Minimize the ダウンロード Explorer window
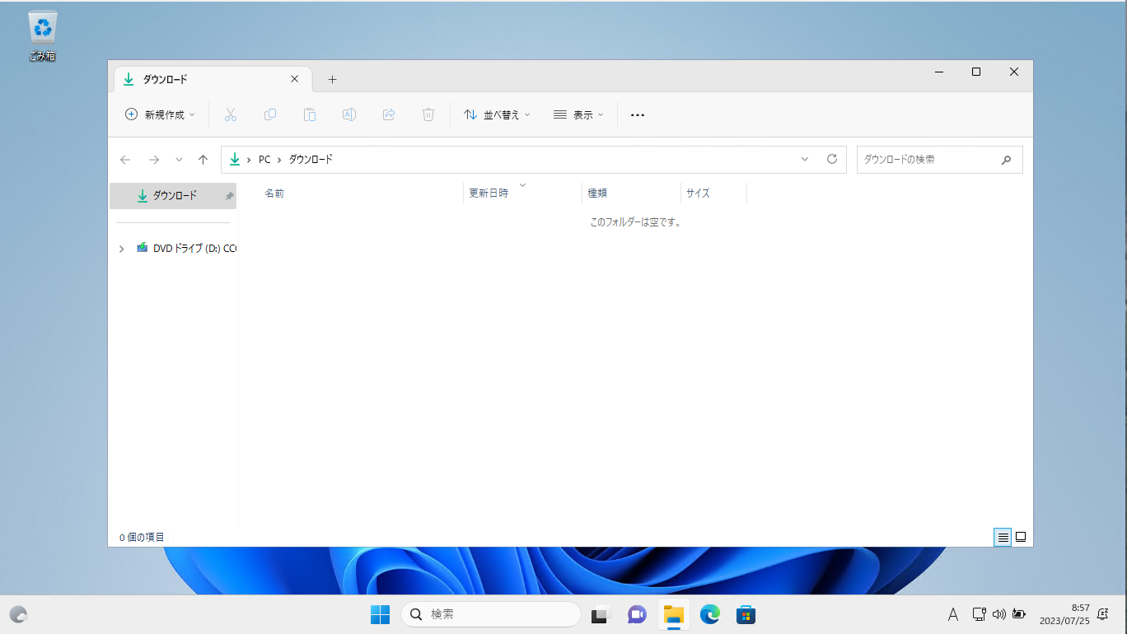The image size is (1127, 634). pyautogui.click(x=938, y=72)
